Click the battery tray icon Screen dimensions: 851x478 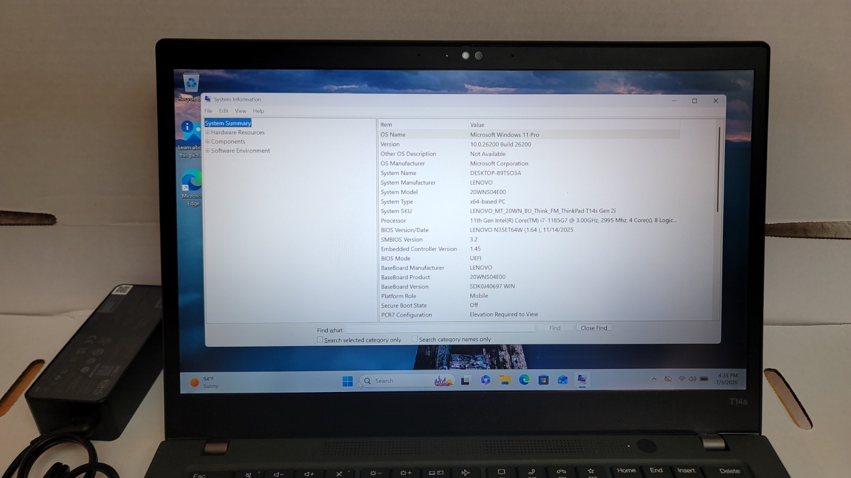(x=704, y=379)
